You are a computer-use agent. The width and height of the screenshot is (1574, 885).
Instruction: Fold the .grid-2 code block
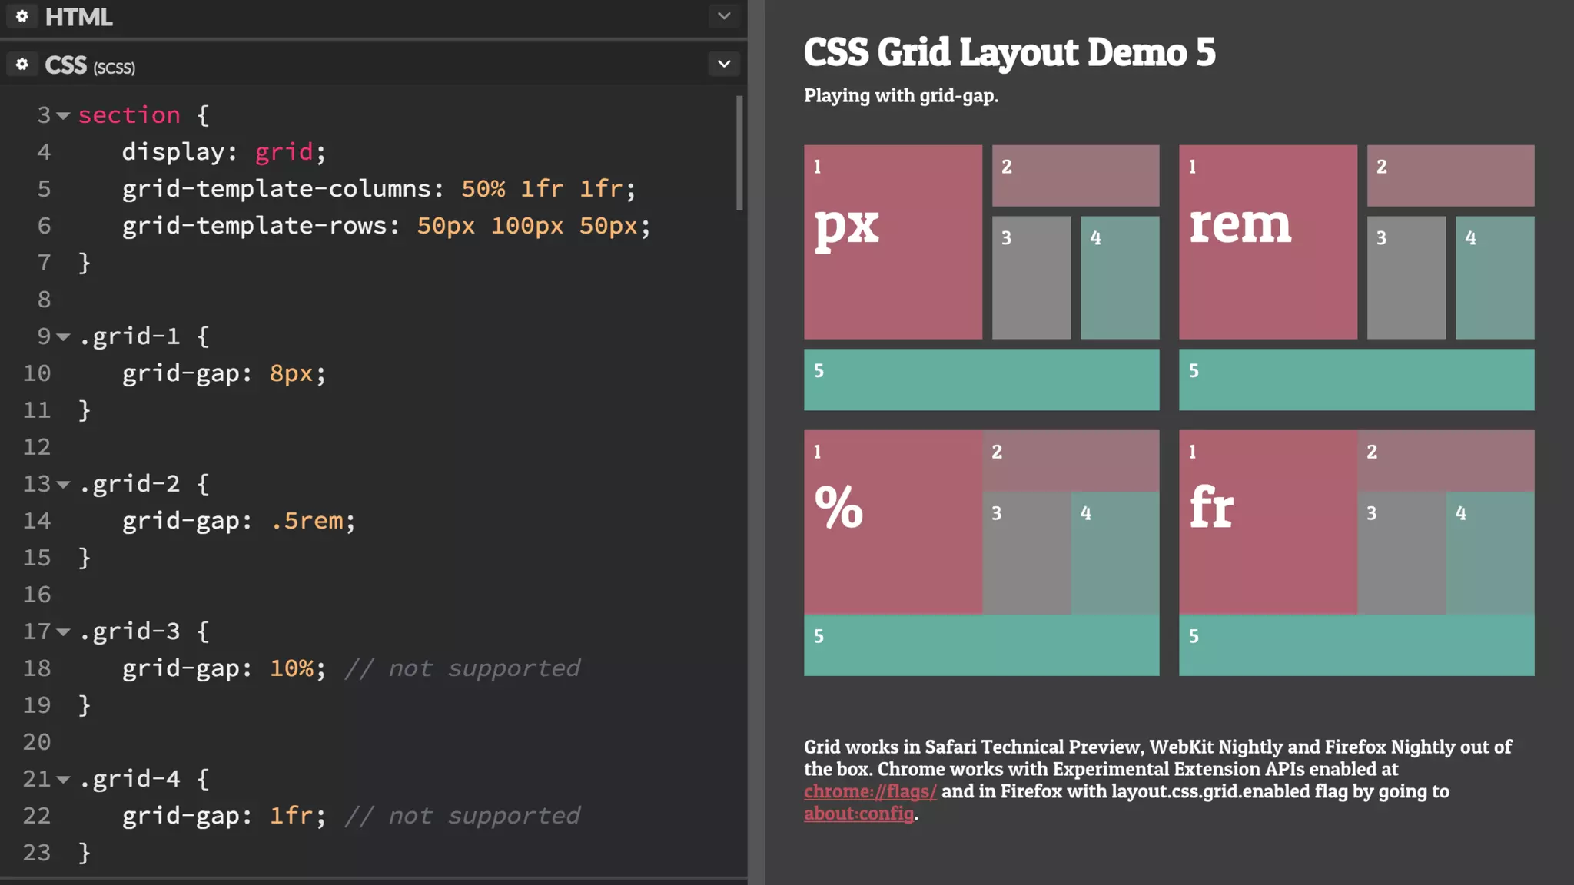coord(64,485)
